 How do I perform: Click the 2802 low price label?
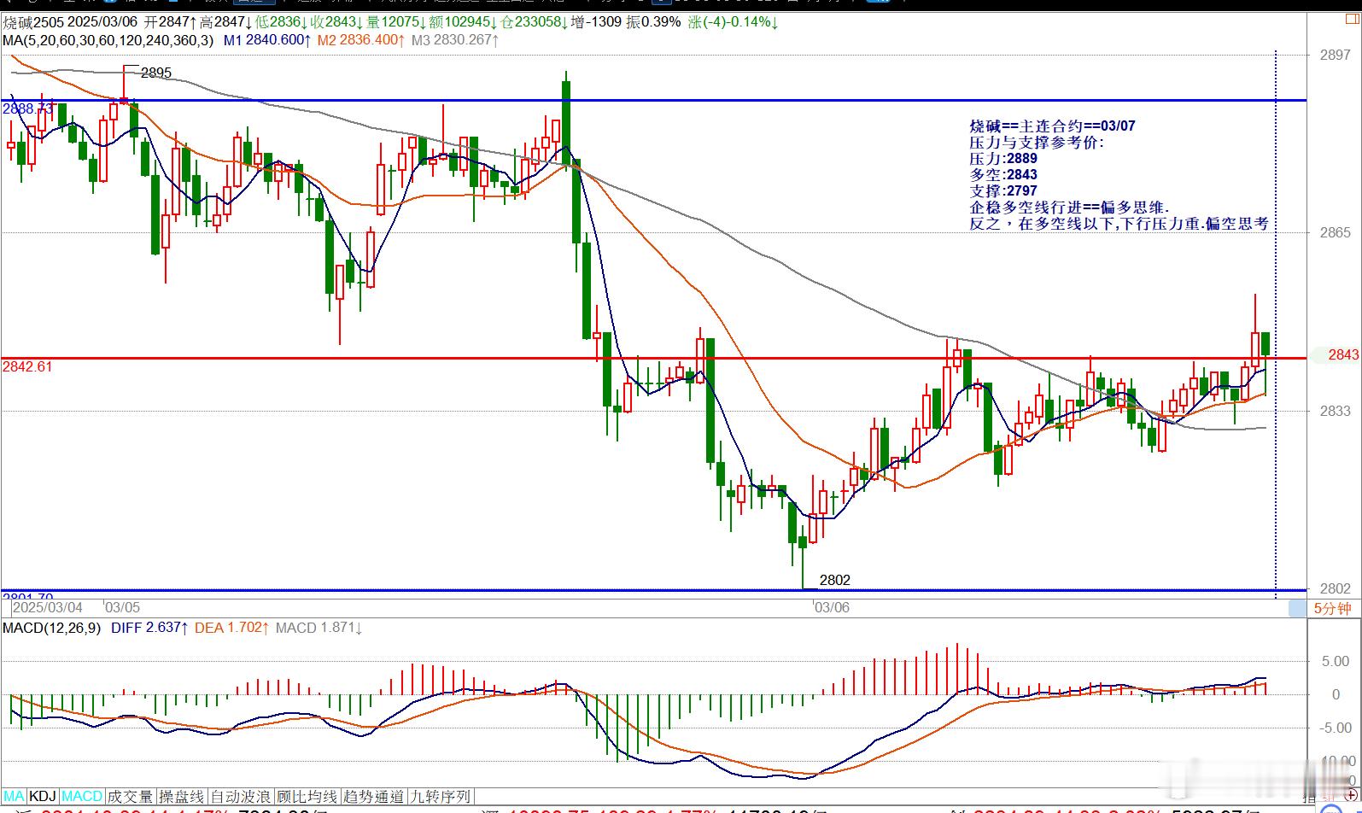pos(834,580)
